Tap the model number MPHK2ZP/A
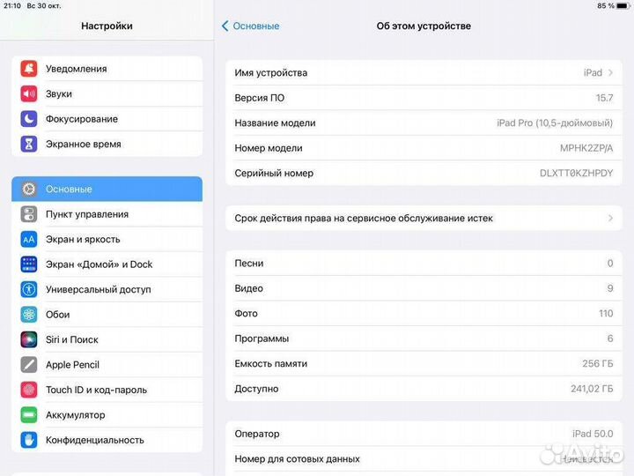 (x=586, y=148)
